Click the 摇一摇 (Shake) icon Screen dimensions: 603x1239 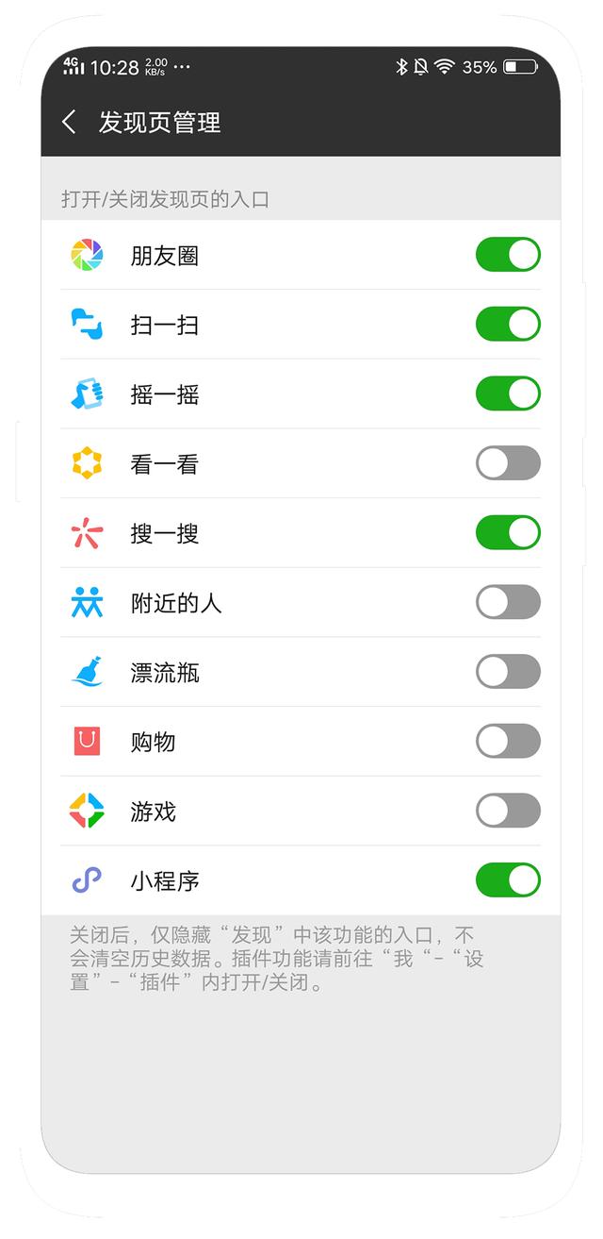click(x=86, y=393)
